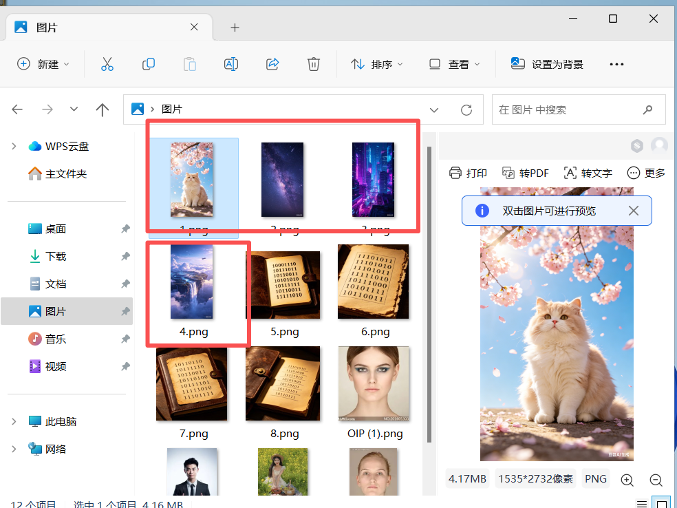Image resolution: width=677 pixels, height=508 pixels.
Task: Switch to large thumbnails view icon
Action: [x=661, y=504]
